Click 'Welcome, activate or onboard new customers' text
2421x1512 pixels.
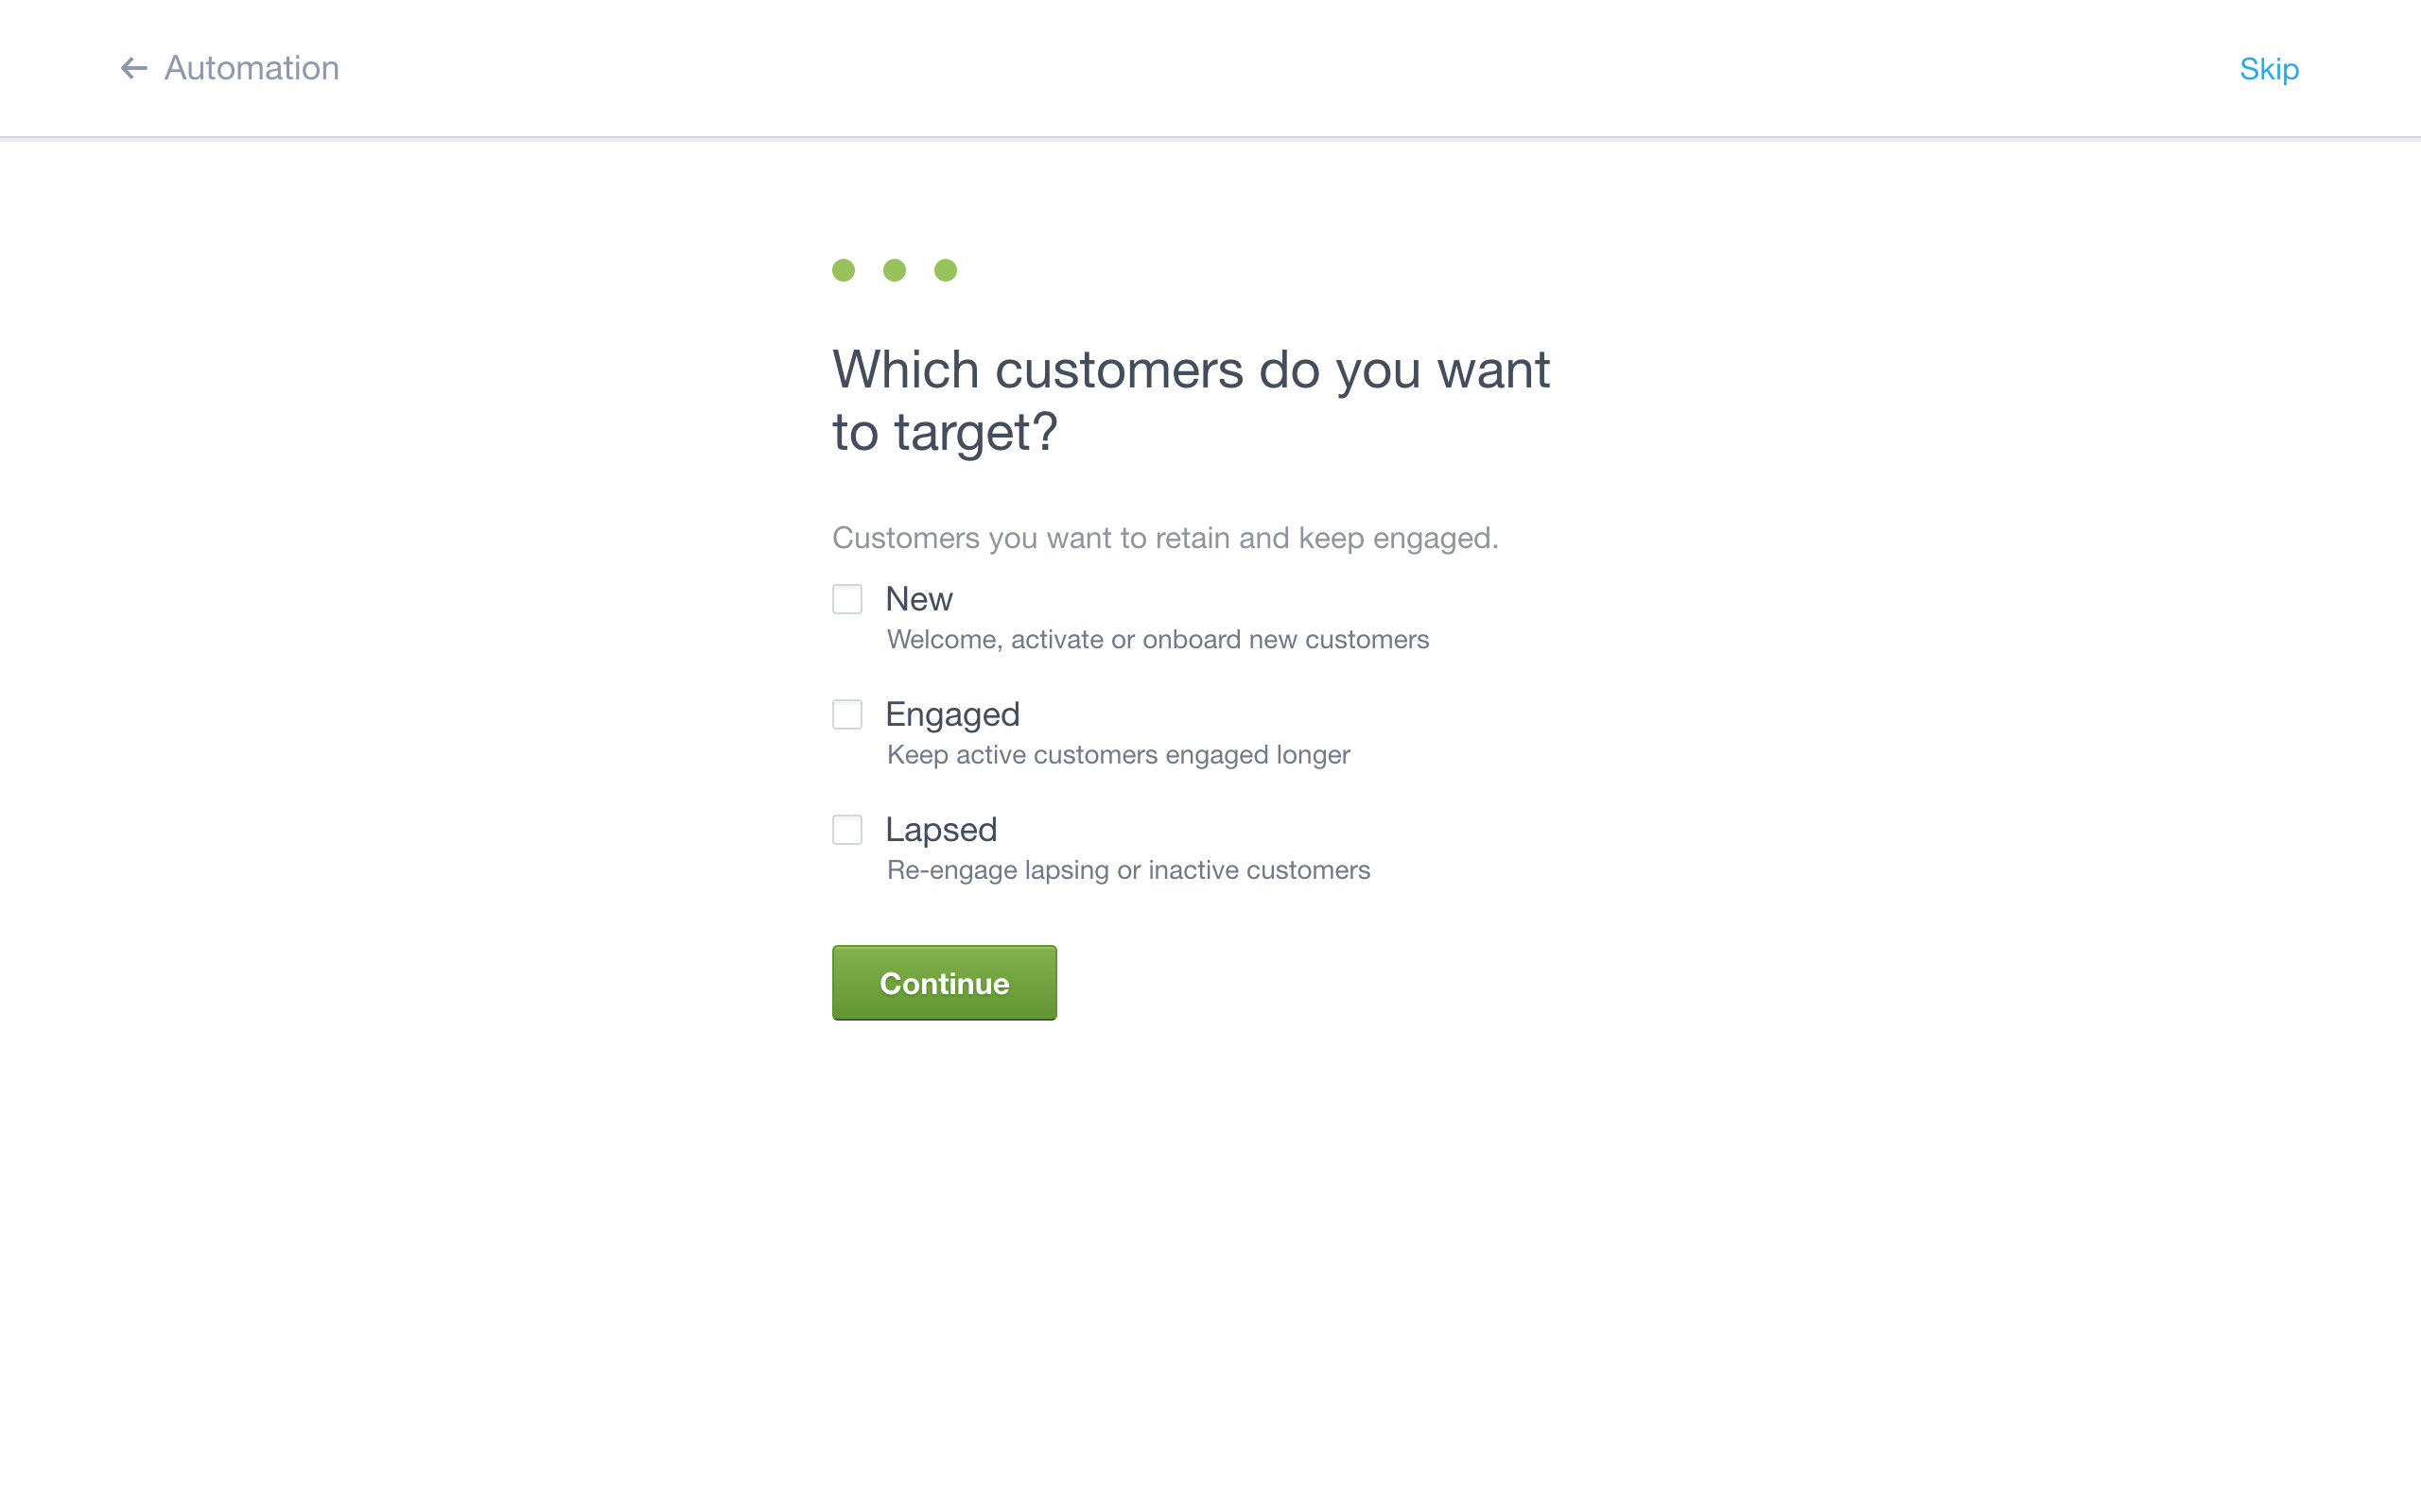[x=1158, y=640]
